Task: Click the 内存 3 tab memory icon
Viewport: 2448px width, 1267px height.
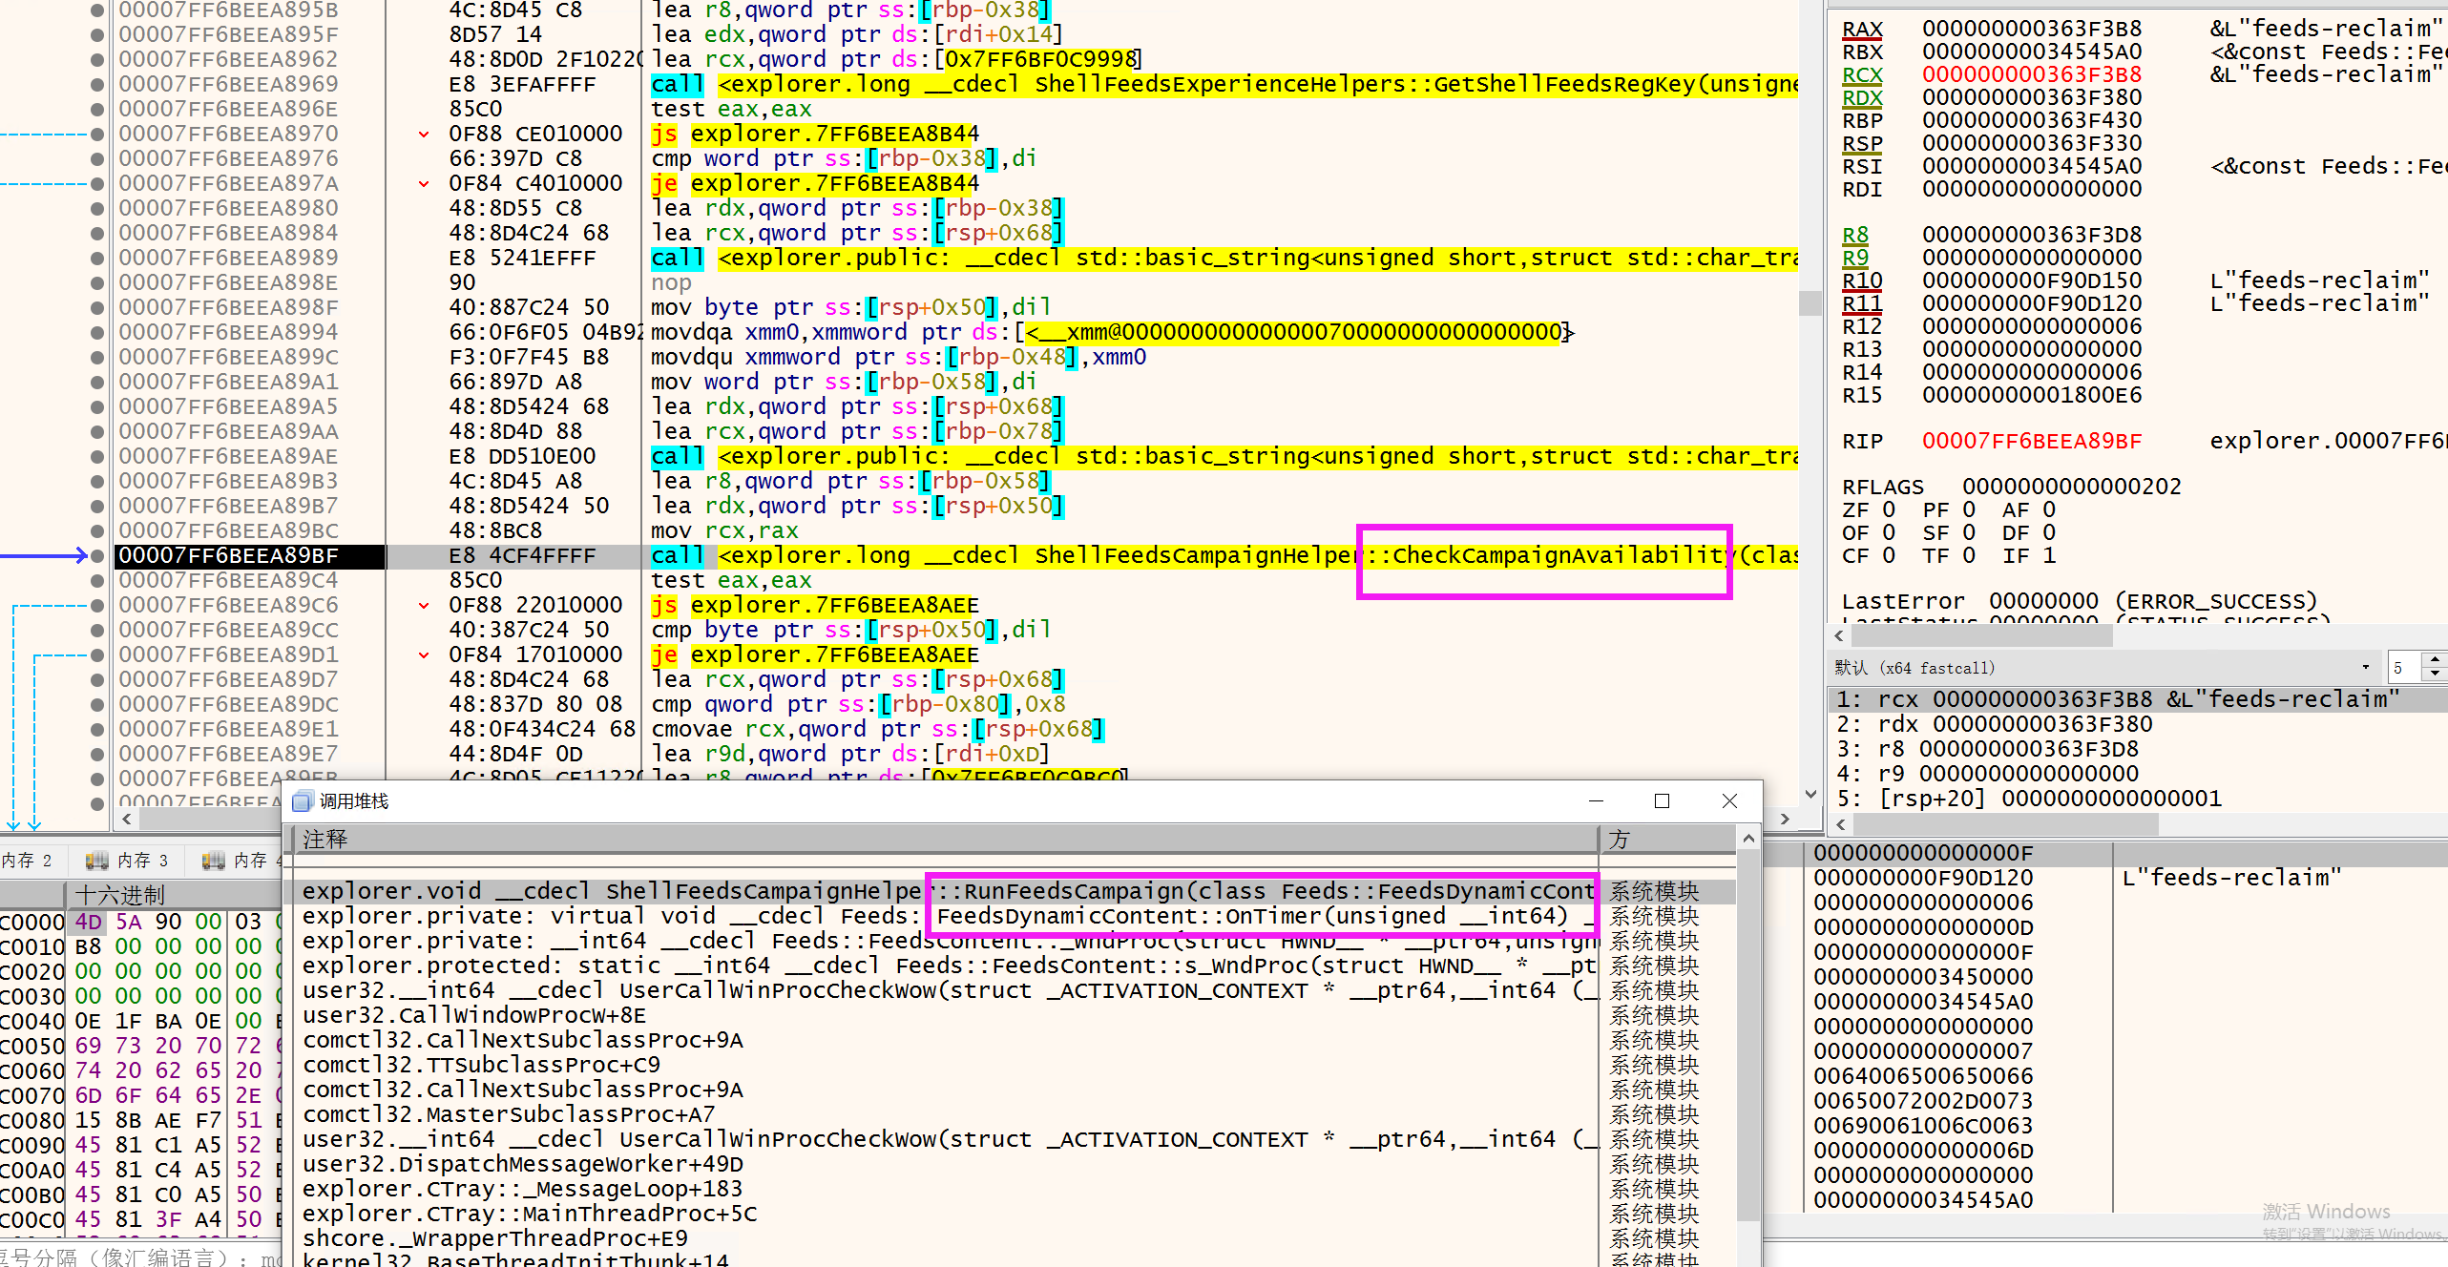Action: (x=96, y=861)
